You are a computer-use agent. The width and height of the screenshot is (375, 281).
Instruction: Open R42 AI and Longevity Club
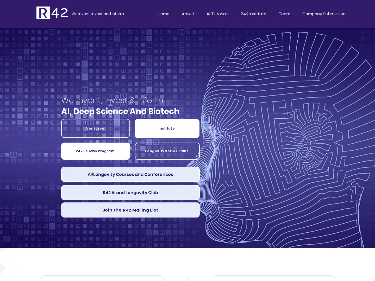click(x=130, y=193)
